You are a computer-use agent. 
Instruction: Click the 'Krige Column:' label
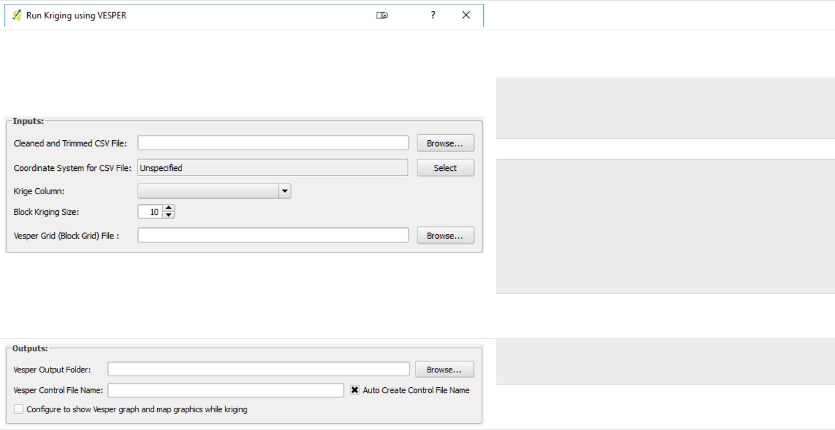(39, 191)
